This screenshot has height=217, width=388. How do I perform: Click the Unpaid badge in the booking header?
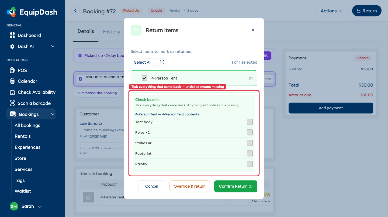[157, 11]
